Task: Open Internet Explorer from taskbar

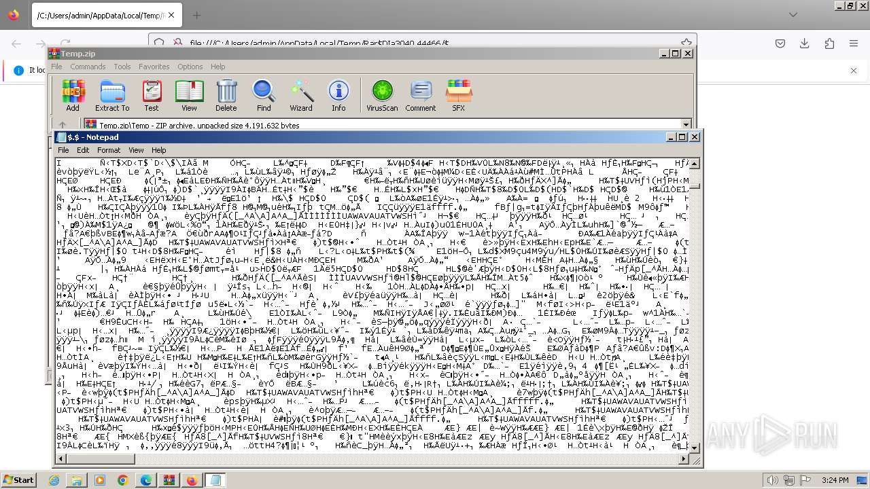Action: click(54, 480)
